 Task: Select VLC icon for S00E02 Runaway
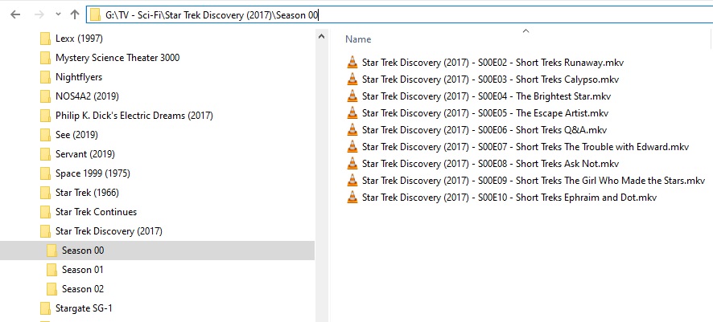click(x=352, y=62)
